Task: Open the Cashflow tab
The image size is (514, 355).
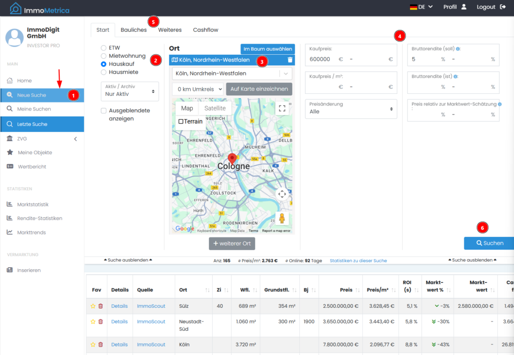Action: point(205,30)
